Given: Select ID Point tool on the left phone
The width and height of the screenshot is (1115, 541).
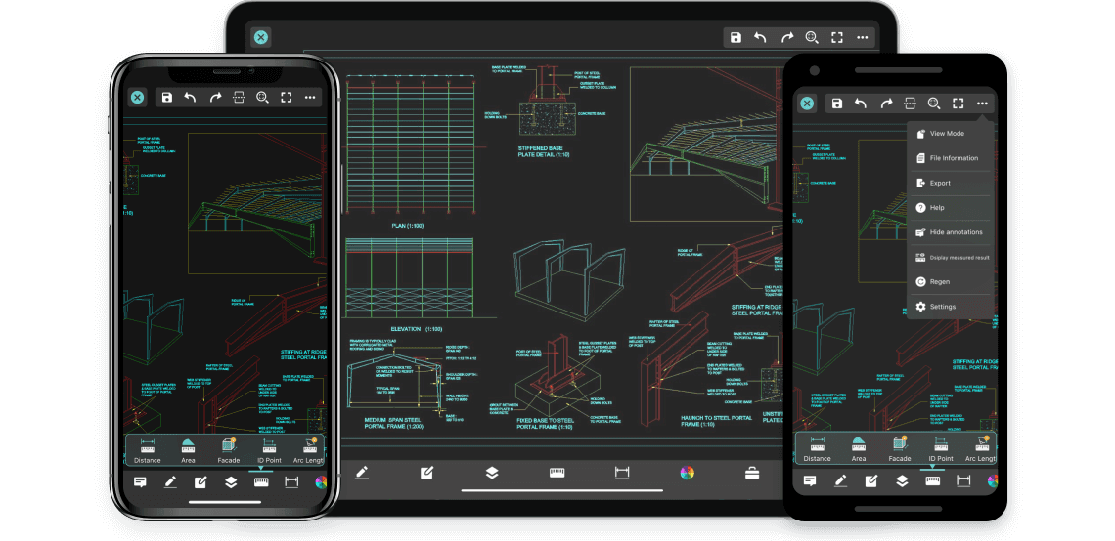Looking at the screenshot, I should click(269, 451).
